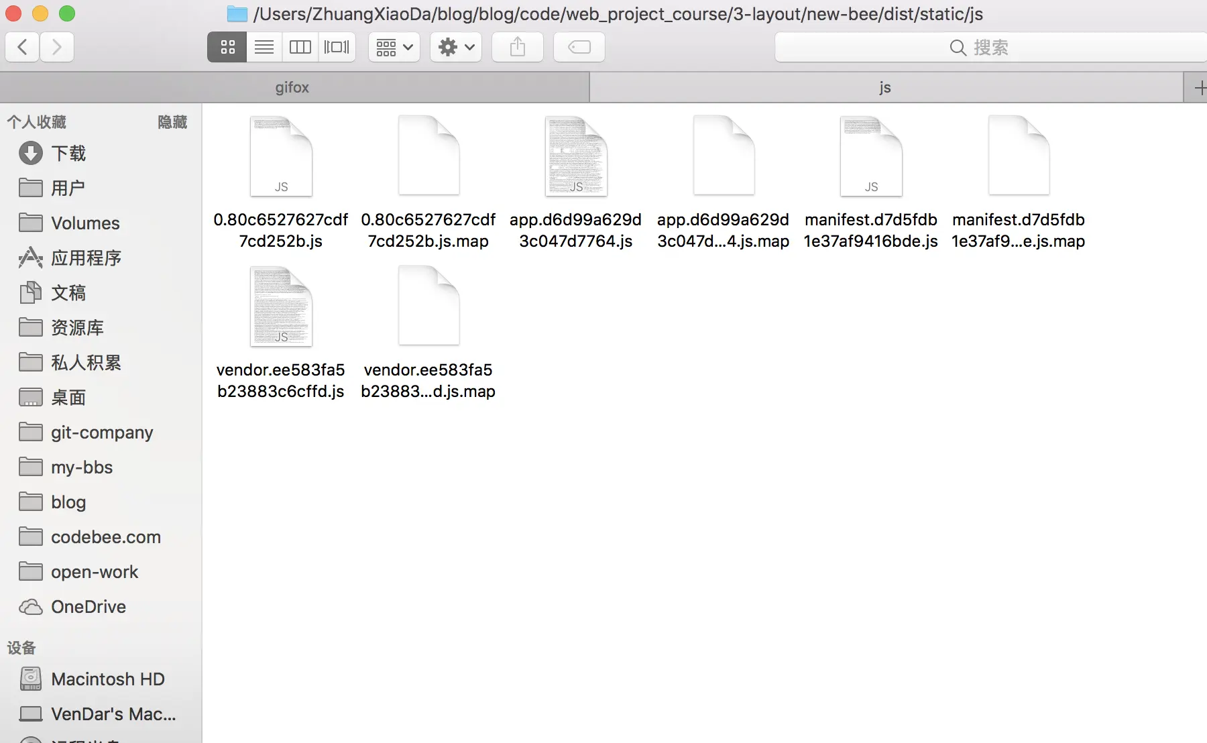Click the vendor.ee583fa5b23883...d.js.map filename label
Viewport: 1207px width, 743px height.
428,380
